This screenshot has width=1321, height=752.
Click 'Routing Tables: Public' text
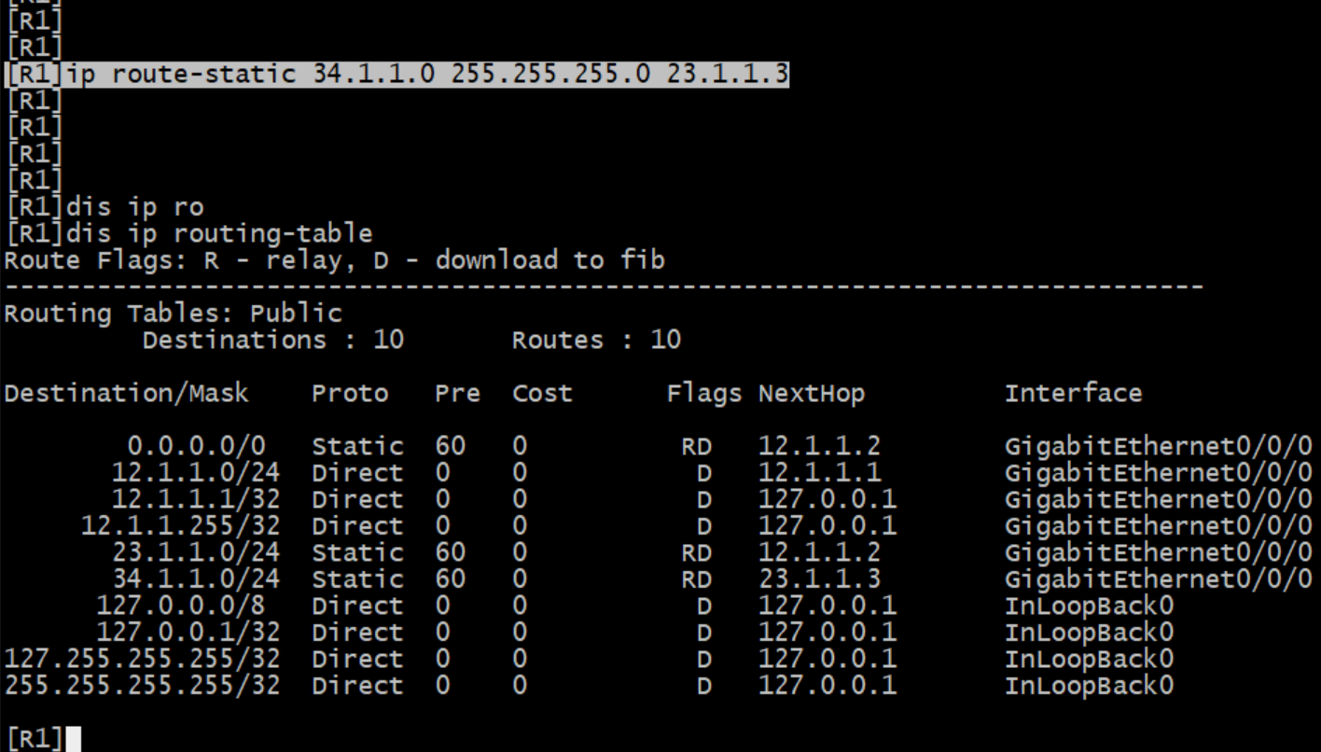pyautogui.click(x=173, y=313)
